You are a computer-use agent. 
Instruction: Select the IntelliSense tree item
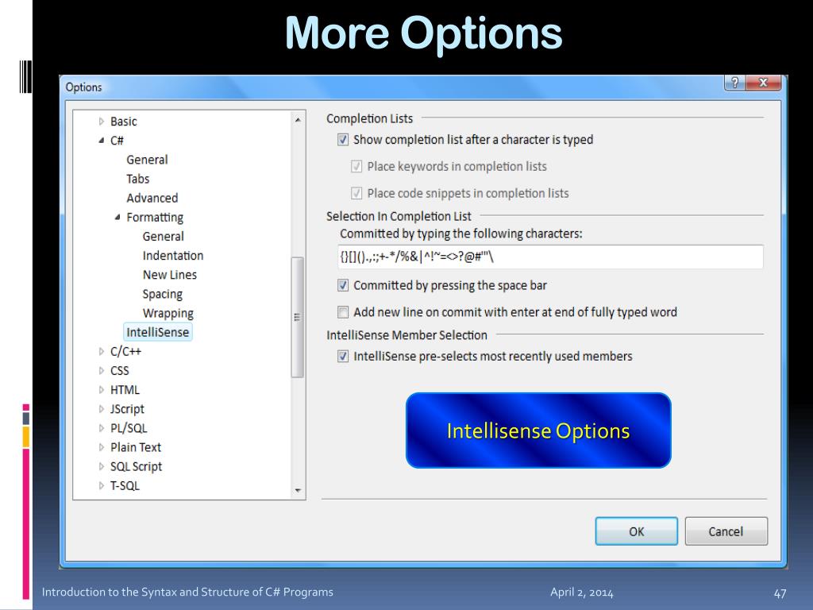point(158,333)
